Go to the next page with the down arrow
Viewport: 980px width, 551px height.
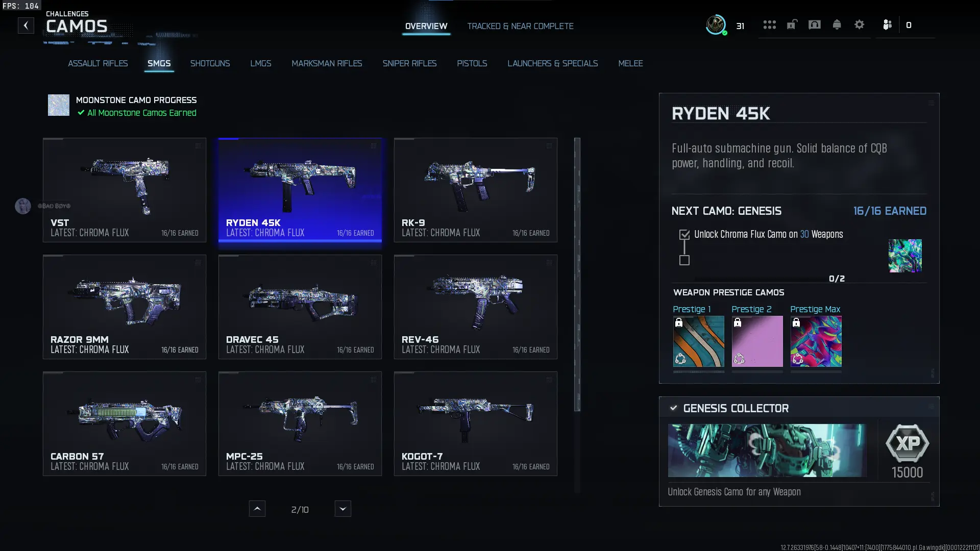pos(343,509)
